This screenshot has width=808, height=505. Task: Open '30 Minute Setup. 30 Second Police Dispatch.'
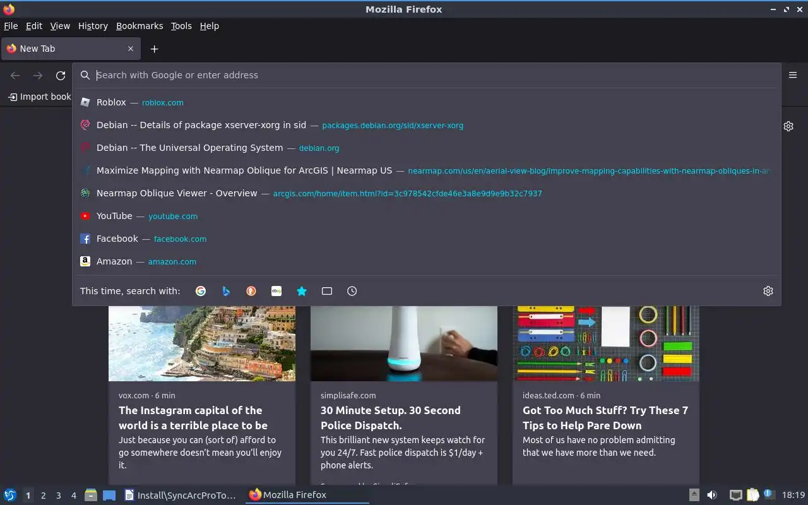tap(391, 418)
